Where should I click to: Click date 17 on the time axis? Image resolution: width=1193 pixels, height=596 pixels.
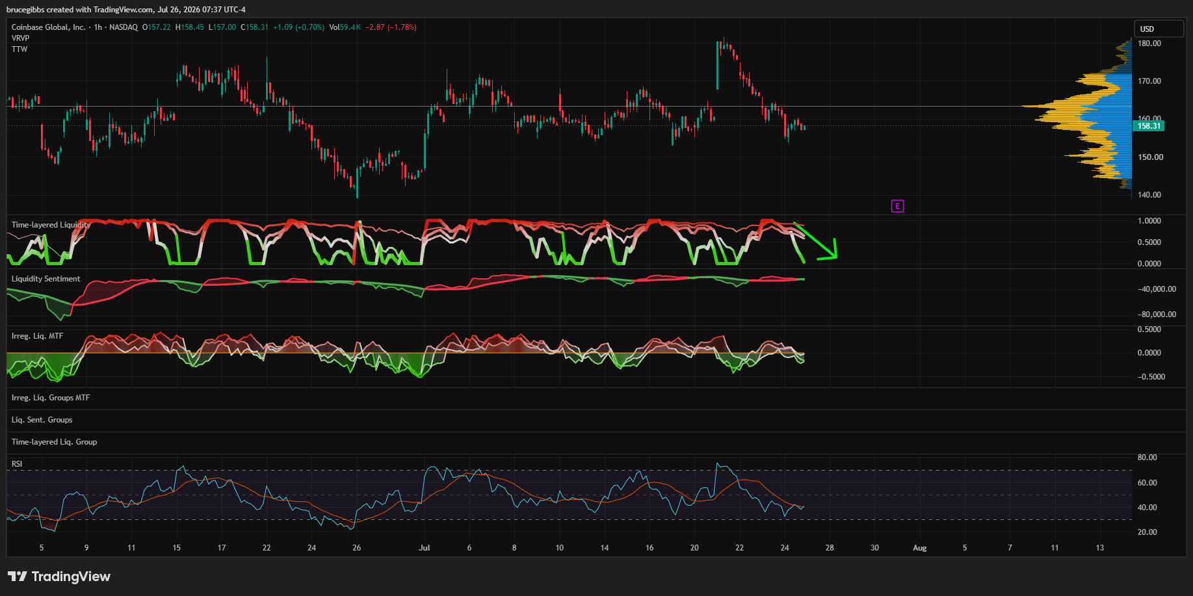(222, 548)
